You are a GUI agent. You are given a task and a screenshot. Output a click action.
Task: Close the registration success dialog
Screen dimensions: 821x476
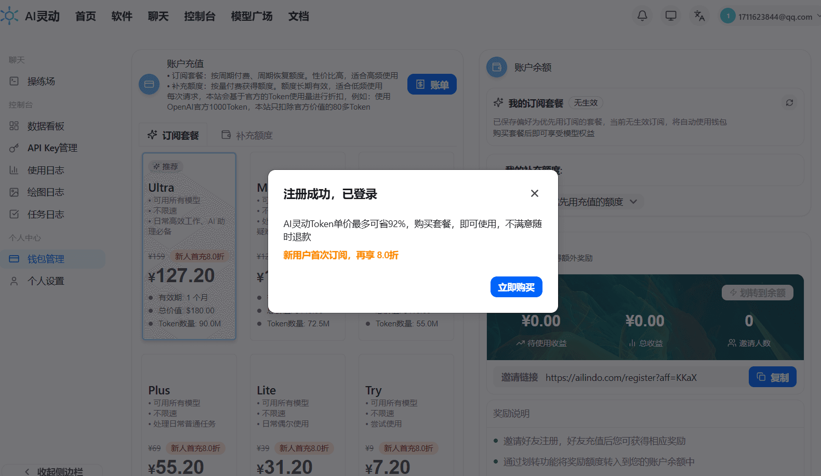click(534, 193)
